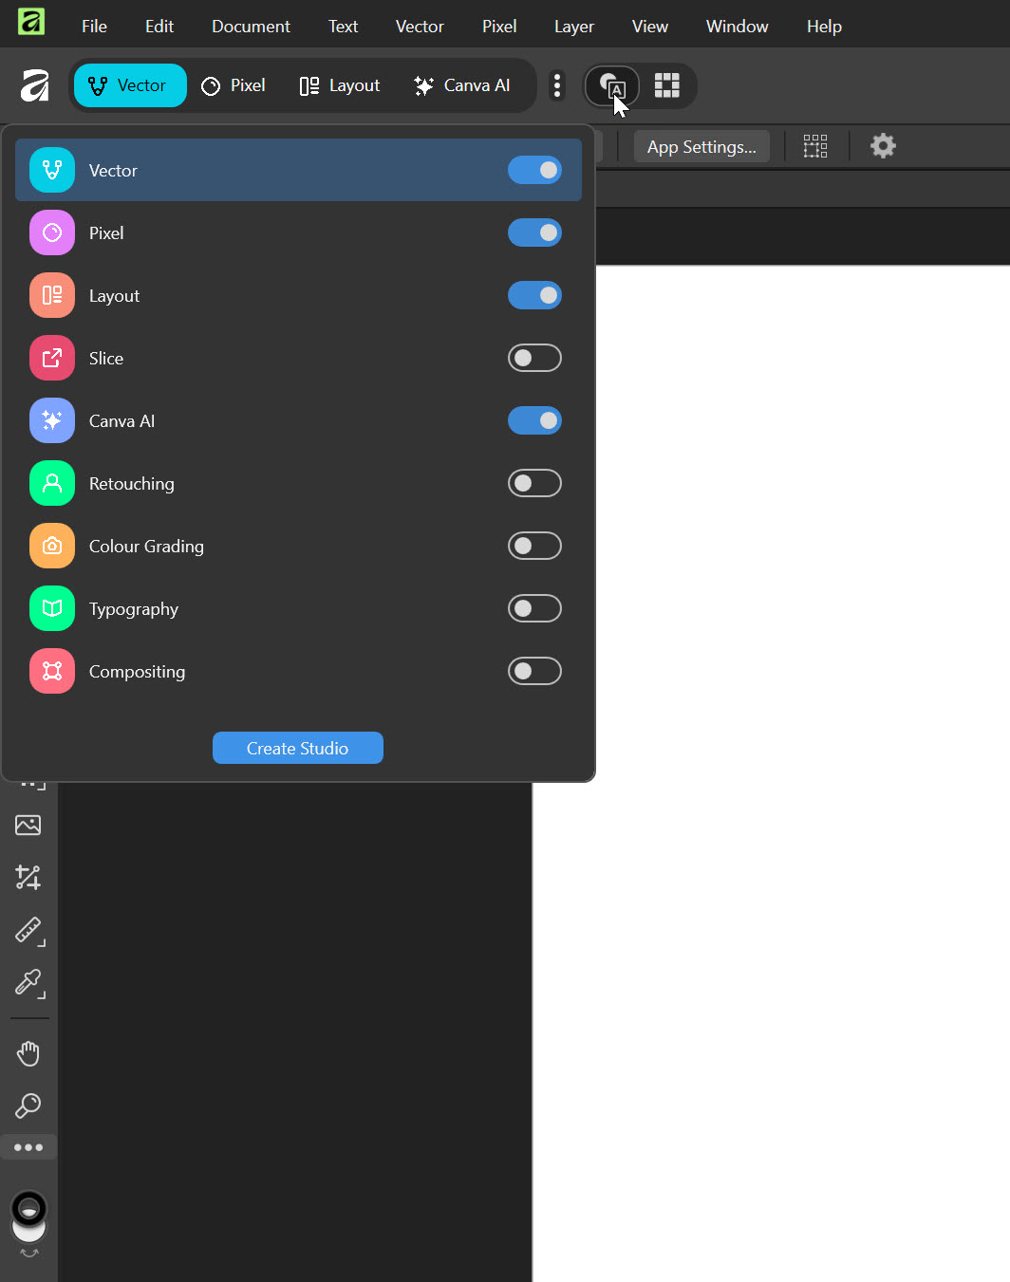Select the Measure ruler tool
The height and width of the screenshot is (1282, 1010).
coord(28,931)
